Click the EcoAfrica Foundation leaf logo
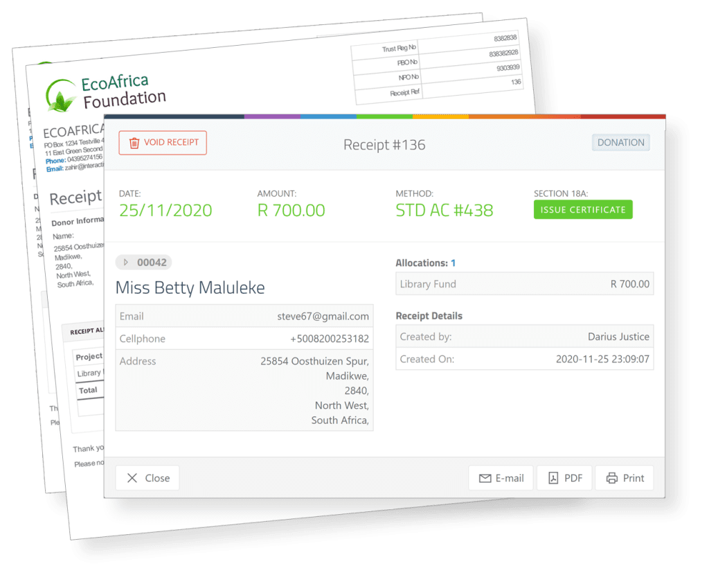This screenshot has height=582, width=709. [61, 89]
